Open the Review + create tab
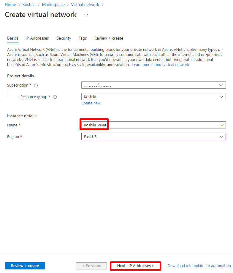The height and width of the screenshot is (273, 233). 109,38
